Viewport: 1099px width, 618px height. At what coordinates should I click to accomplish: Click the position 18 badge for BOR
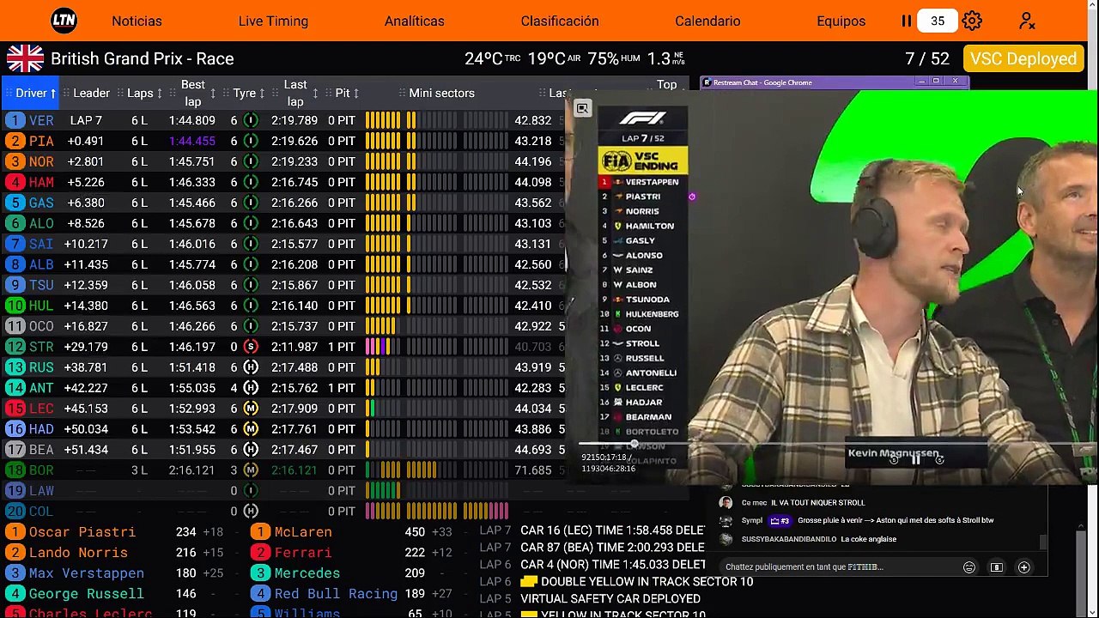15,470
